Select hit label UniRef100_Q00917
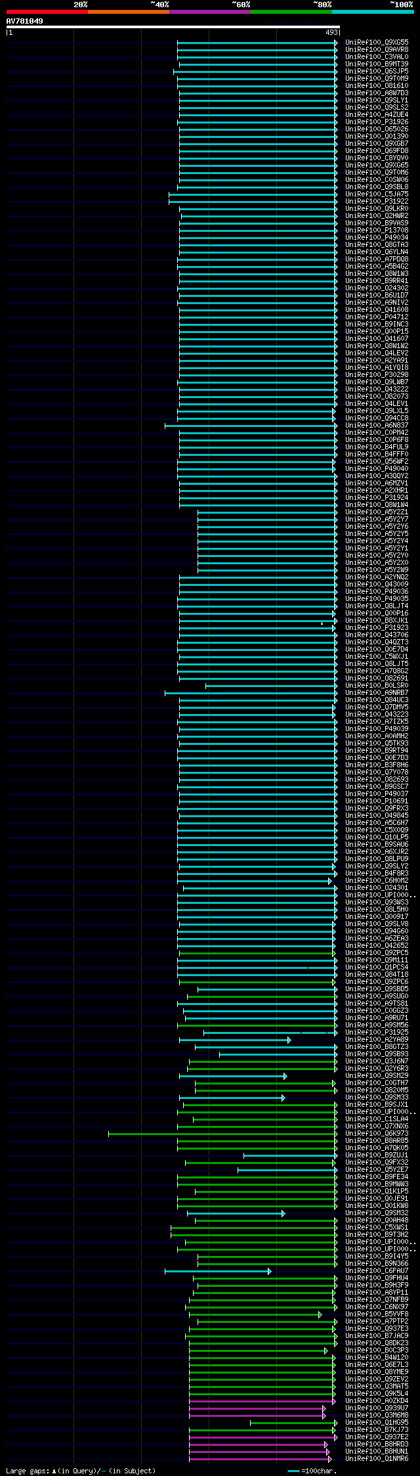Screen dimensions: 420x1476 pyautogui.click(x=377, y=916)
